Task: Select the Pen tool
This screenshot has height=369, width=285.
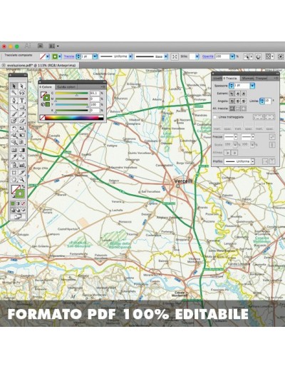Action: pos(14,101)
